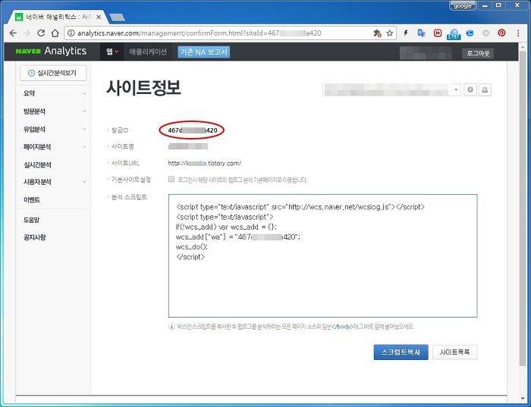Open 공지사항 in the sidebar
The image size is (531, 407).
(35, 237)
